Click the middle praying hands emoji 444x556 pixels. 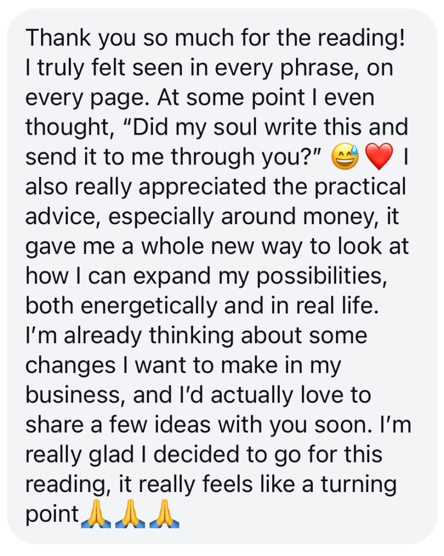tap(130, 514)
